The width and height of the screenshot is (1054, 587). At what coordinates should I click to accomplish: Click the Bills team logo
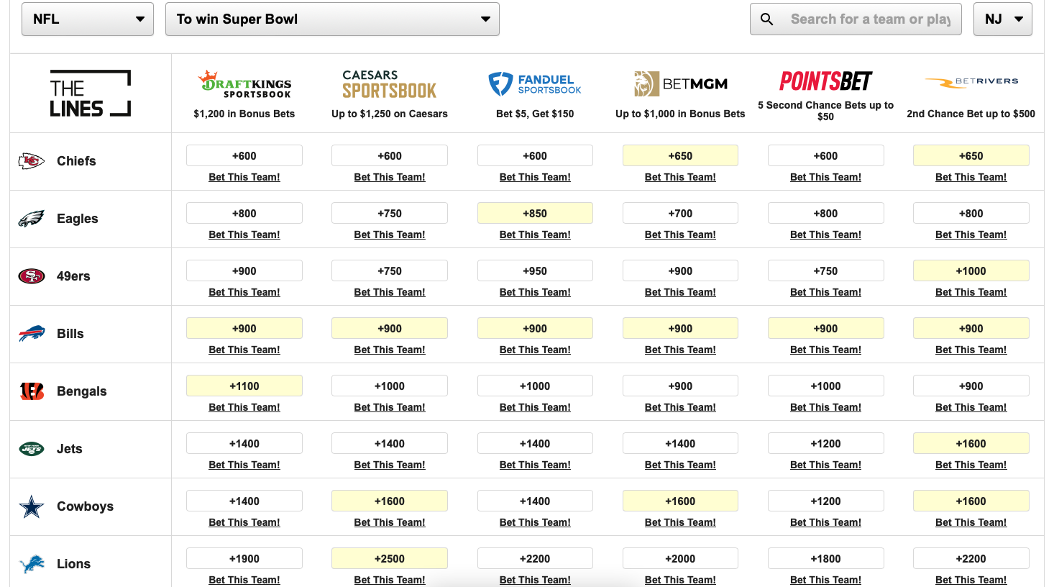click(32, 334)
